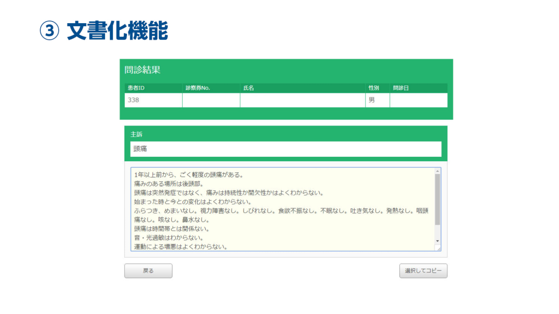Click the line 音・光過敏はわからない in notes
Image resolution: width=559 pixels, height=314 pixels.
[x=169, y=238]
